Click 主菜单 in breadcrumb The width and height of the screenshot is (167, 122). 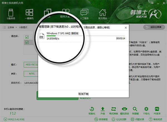(x=11, y=27)
